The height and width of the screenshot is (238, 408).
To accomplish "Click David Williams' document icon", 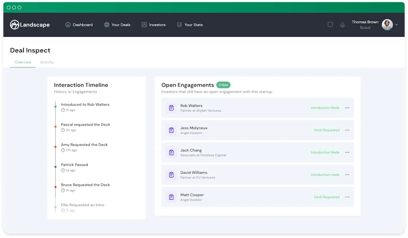I will [x=171, y=175].
